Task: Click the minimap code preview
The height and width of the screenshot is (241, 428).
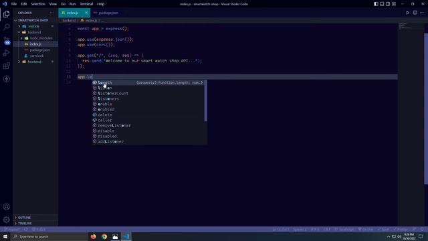Action: [405, 26]
